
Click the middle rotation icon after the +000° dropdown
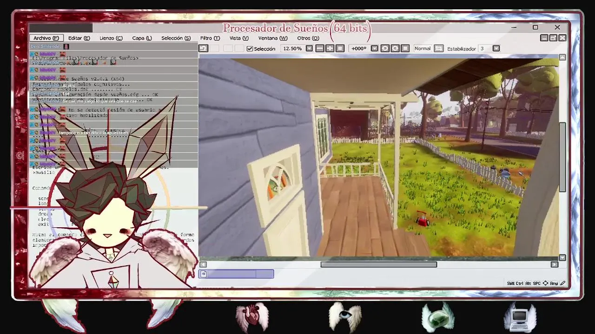click(395, 48)
